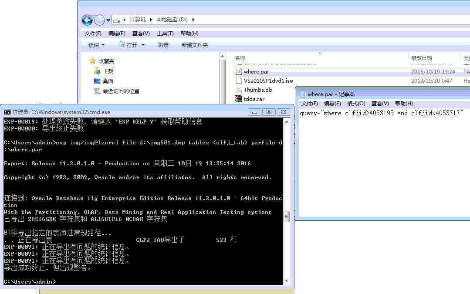Click the 2016/10/19 13:24 date cell
Viewport: 470px width, 294px height.
[433, 72]
